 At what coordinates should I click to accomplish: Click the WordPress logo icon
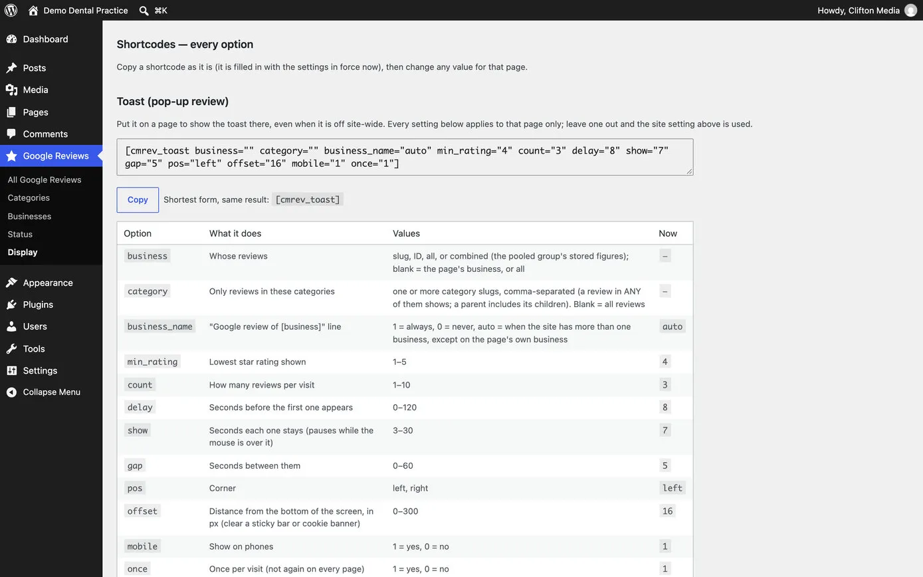tap(11, 10)
